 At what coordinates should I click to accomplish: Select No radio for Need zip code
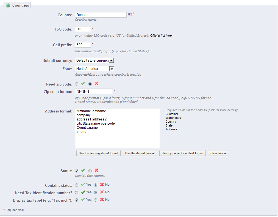coord(90,84)
